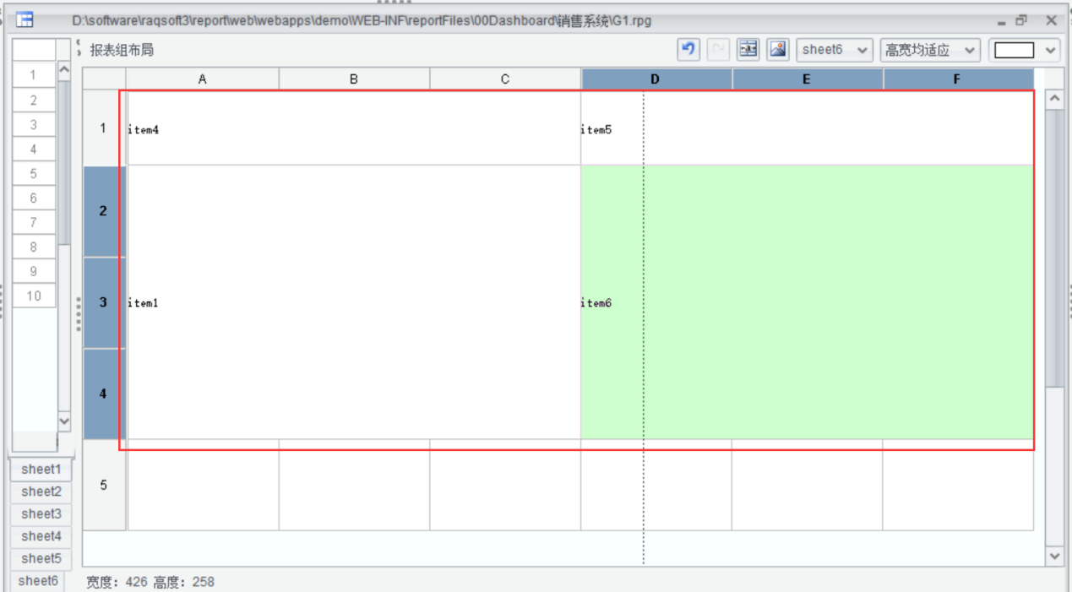Select row 1 header in layout grid
The image size is (1072, 592).
pos(104,128)
